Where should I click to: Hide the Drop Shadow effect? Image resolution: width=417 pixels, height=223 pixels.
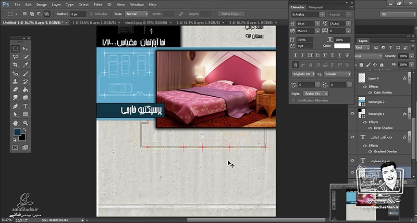coord(370,128)
